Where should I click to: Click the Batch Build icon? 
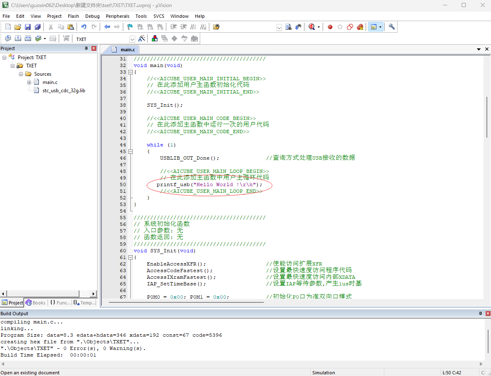pyautogui.click(x=38, y=38)
